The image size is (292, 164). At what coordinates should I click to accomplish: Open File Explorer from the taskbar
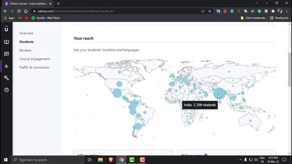(100, 160)
